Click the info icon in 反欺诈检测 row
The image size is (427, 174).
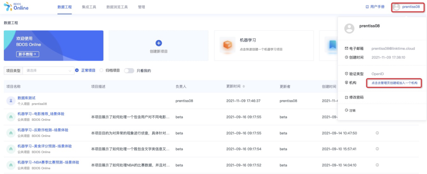point(377,133)
